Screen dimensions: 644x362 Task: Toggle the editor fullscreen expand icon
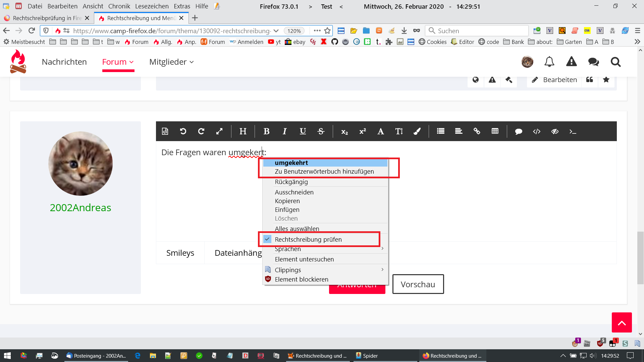(219, 131)
